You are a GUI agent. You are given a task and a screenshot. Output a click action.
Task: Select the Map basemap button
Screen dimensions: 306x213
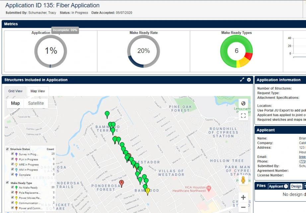(x=15, y=103)
